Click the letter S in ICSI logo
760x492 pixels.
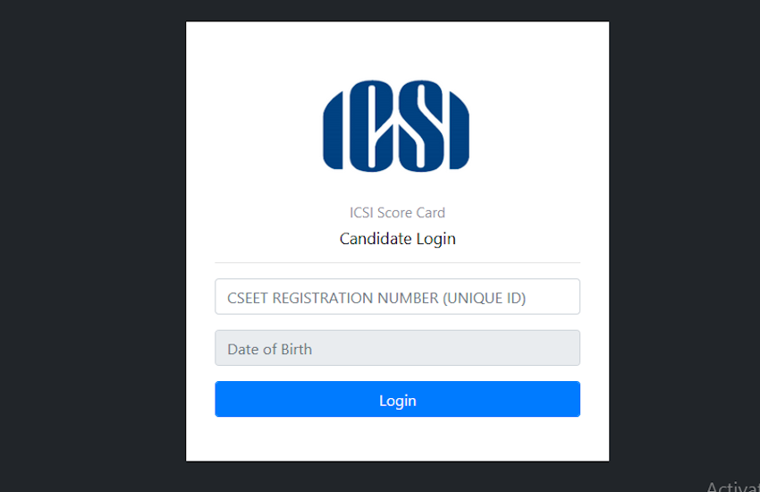click(420, 125)
